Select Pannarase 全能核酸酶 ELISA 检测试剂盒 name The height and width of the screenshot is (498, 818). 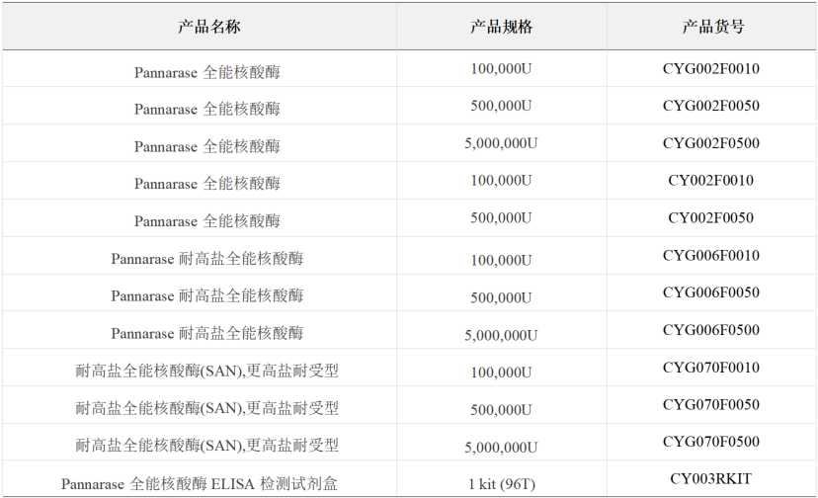tap(200, 484)
